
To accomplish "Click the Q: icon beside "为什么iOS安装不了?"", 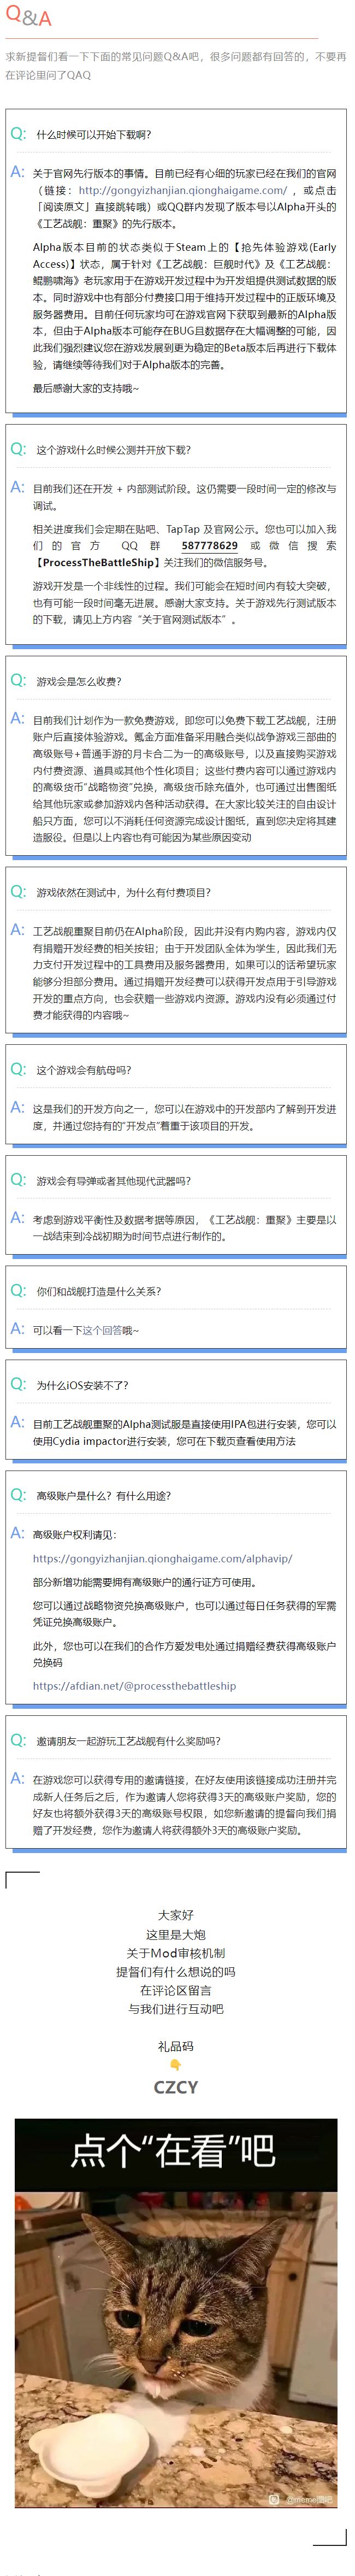I will [x=18, y=1384].
